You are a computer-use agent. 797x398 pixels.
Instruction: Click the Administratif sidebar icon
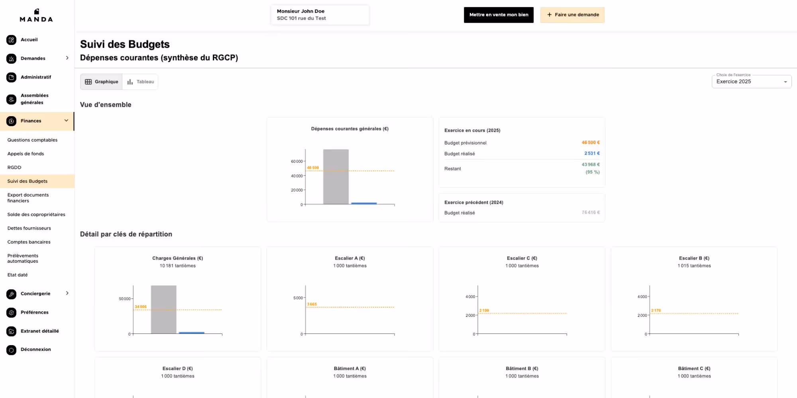coord(12,77)
